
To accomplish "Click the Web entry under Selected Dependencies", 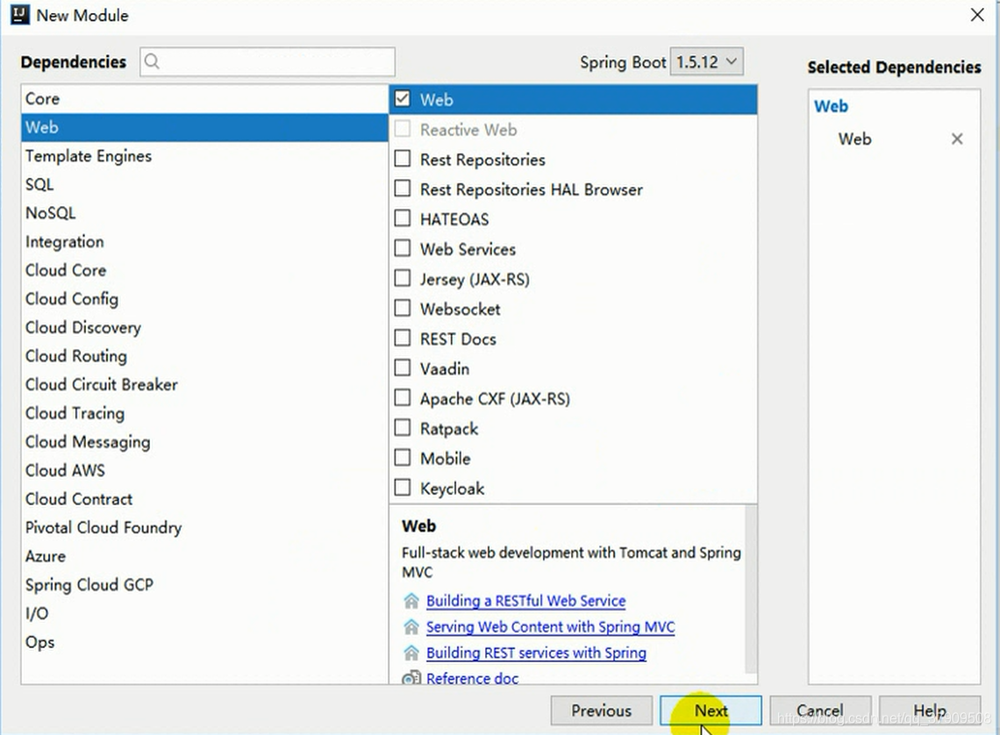I will click(854, 139).
